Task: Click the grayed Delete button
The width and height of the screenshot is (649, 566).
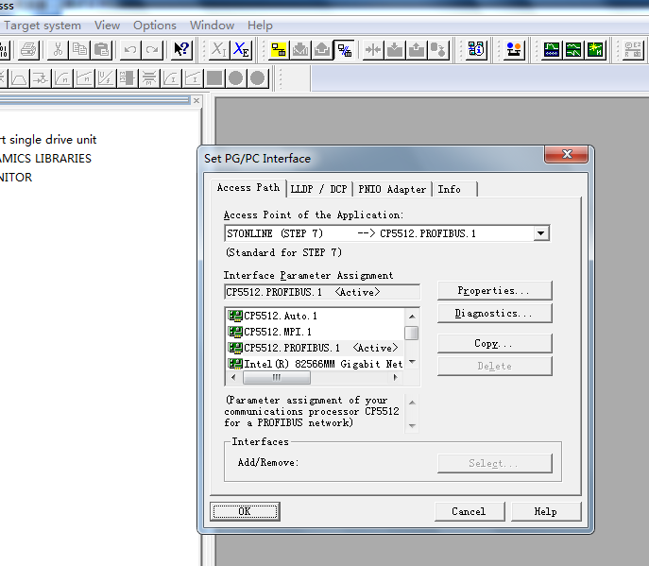Action: click(x=495, y=367)
